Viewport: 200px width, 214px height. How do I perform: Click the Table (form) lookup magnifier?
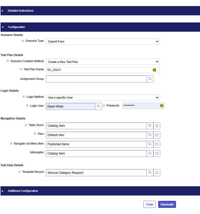(150, 126)
